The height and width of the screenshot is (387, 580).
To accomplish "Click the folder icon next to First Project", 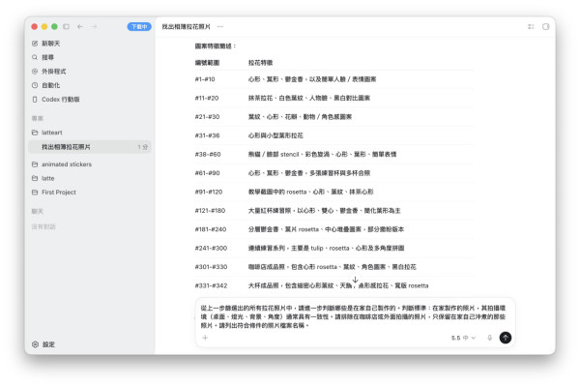I will [35, 193].
